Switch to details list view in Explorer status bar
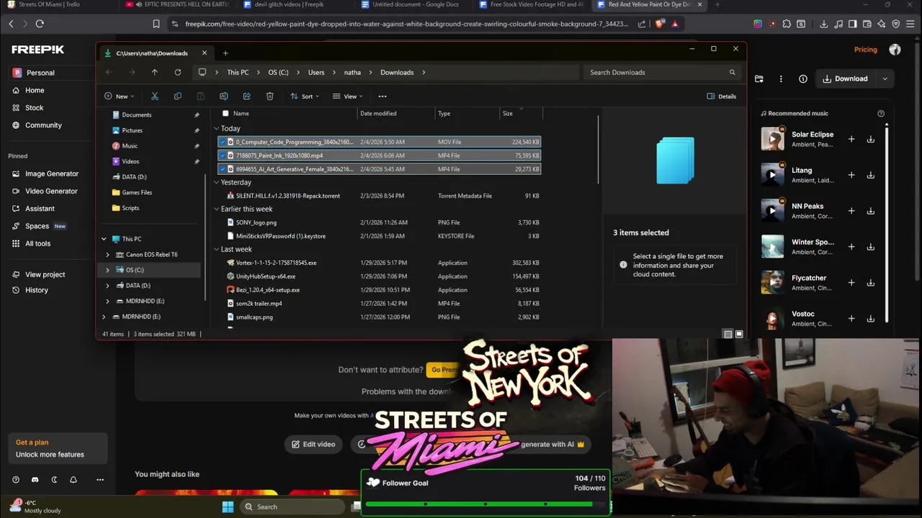The image size is (922, 518). [x=728, y=335]
